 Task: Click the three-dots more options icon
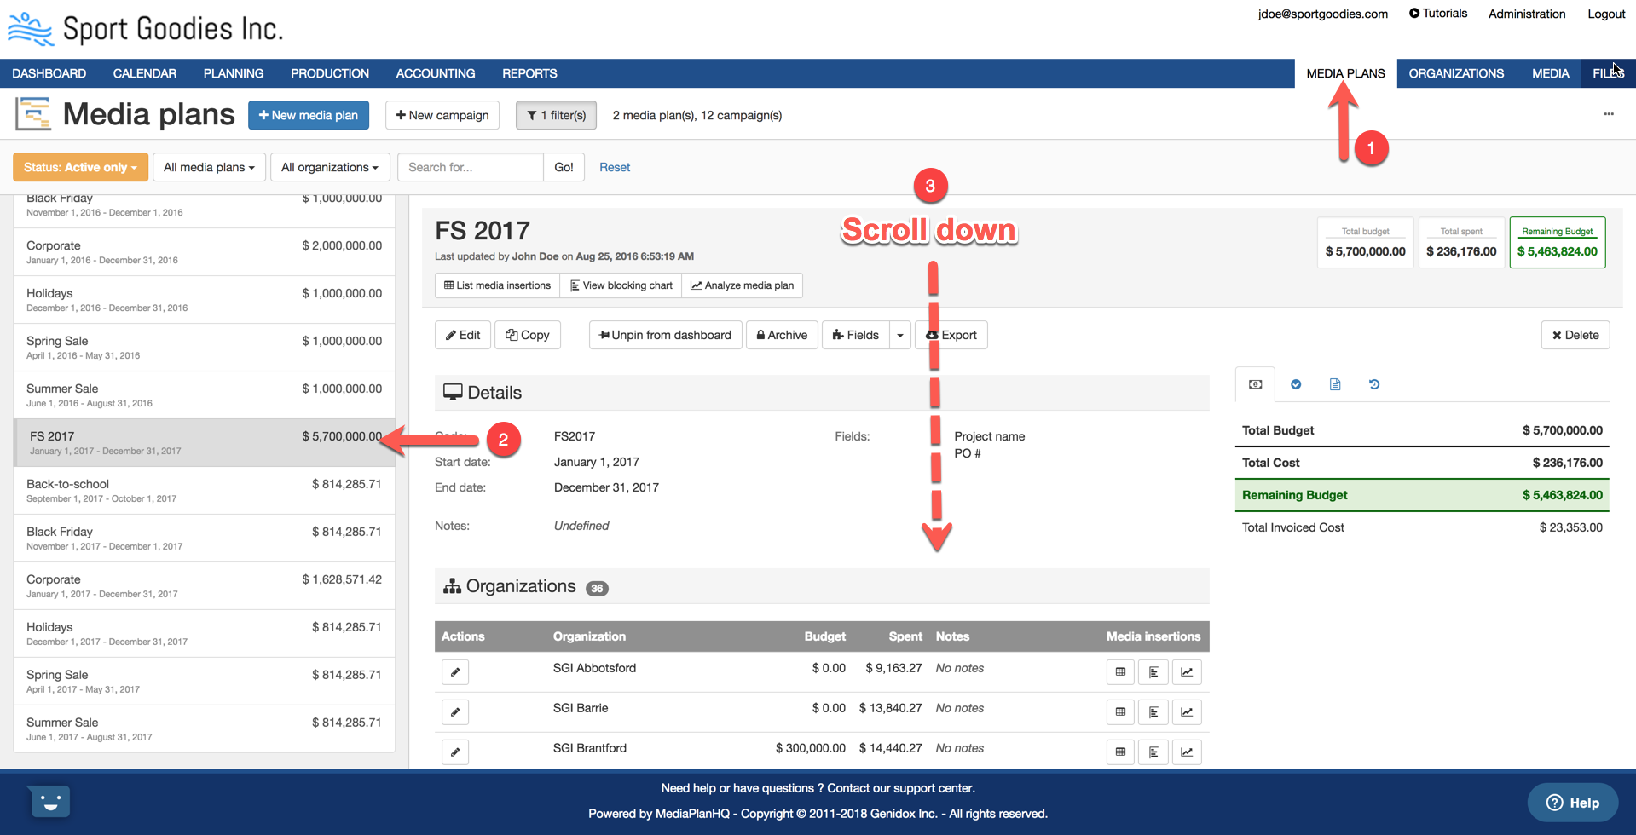point(1609,114)
